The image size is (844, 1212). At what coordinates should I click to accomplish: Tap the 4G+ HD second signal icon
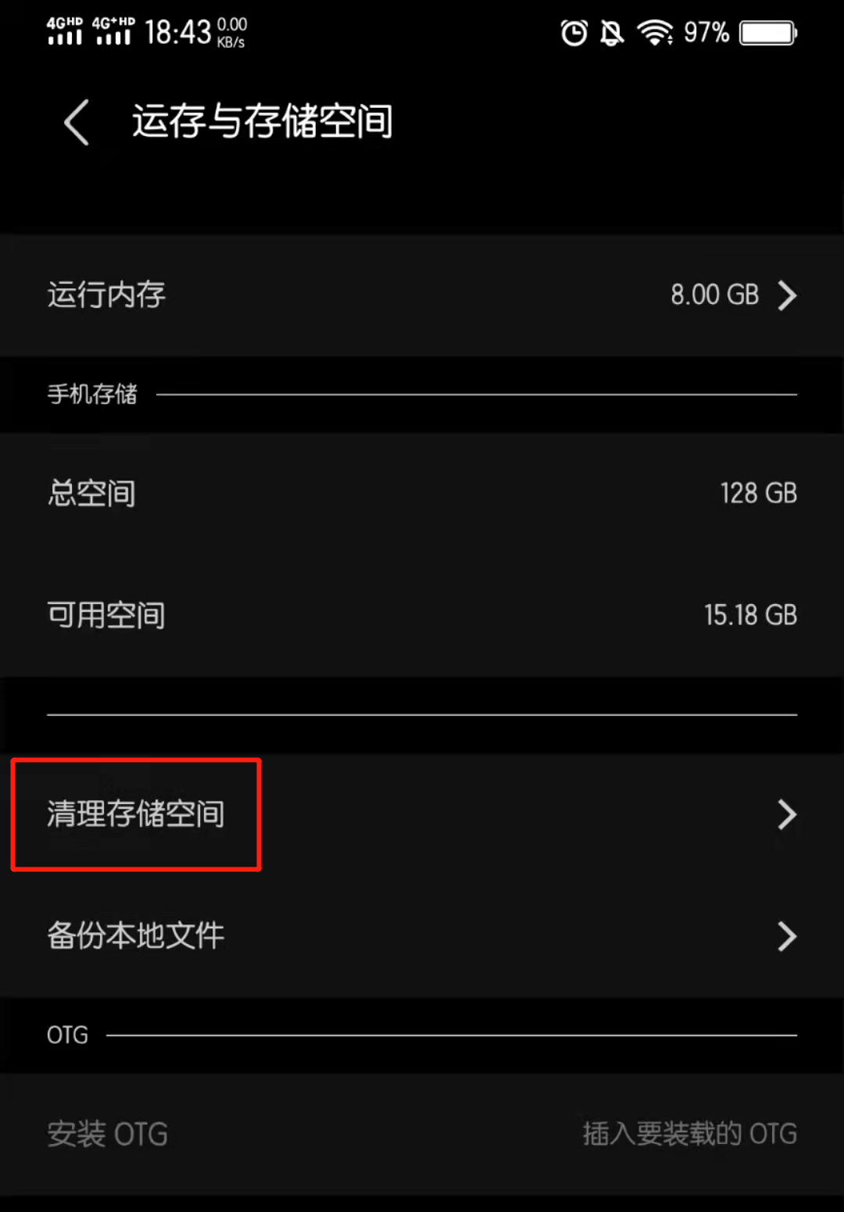pyautogui.click(x=113, y=30)
